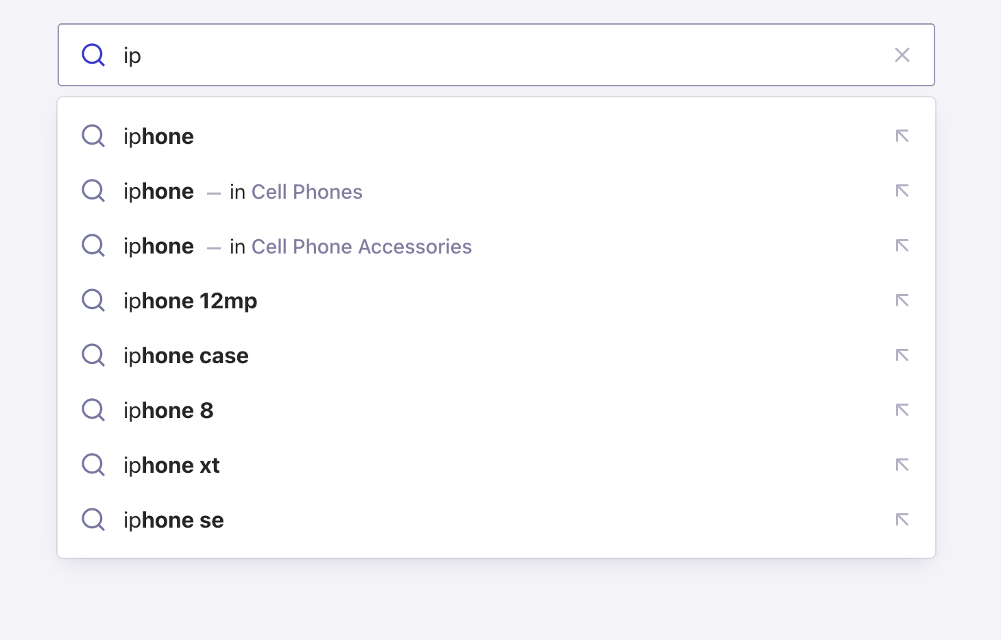The height and width of the screenshot is (640, 1001).
Task: Click the magnifier icon next to iphone case
Action: [93, 355]
